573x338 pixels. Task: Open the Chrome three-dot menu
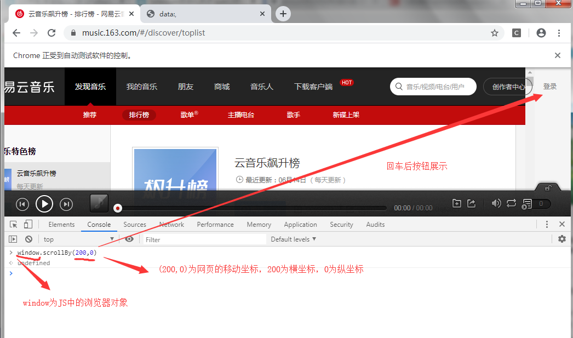(x=559, y=33)
